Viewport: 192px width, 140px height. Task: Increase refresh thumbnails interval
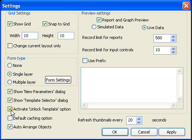[x=139, y=119]
